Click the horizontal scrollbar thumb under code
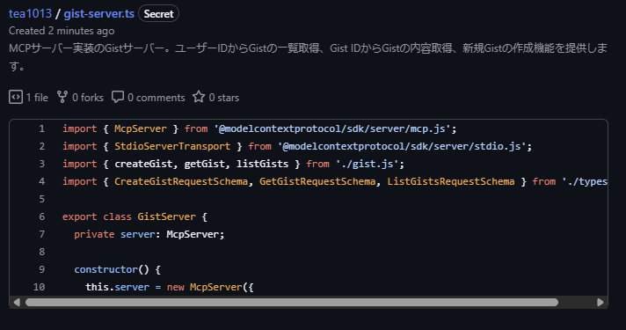626x330 pixels. pos(291,302)
